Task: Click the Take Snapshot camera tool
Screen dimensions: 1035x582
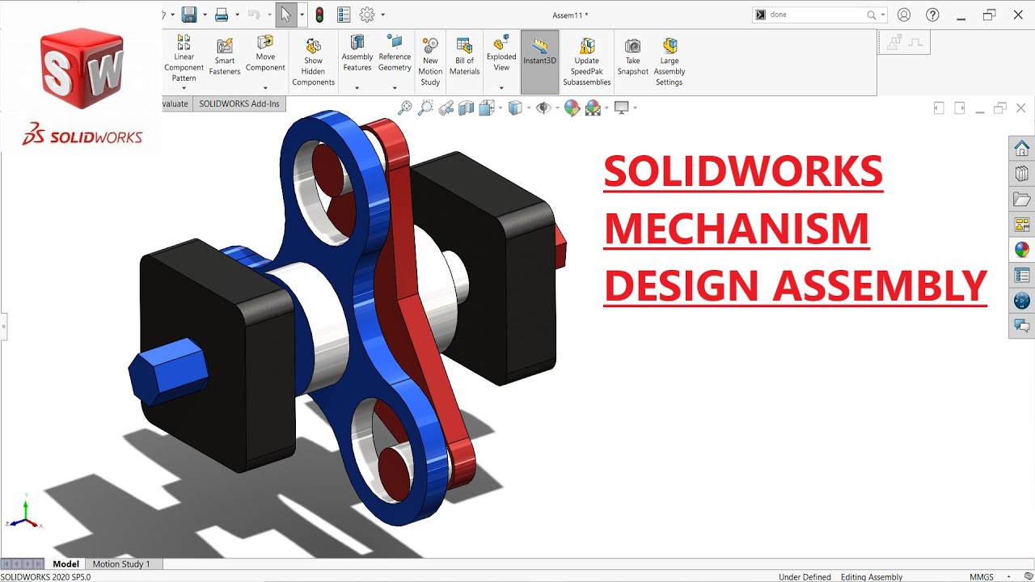Action: 632,57
